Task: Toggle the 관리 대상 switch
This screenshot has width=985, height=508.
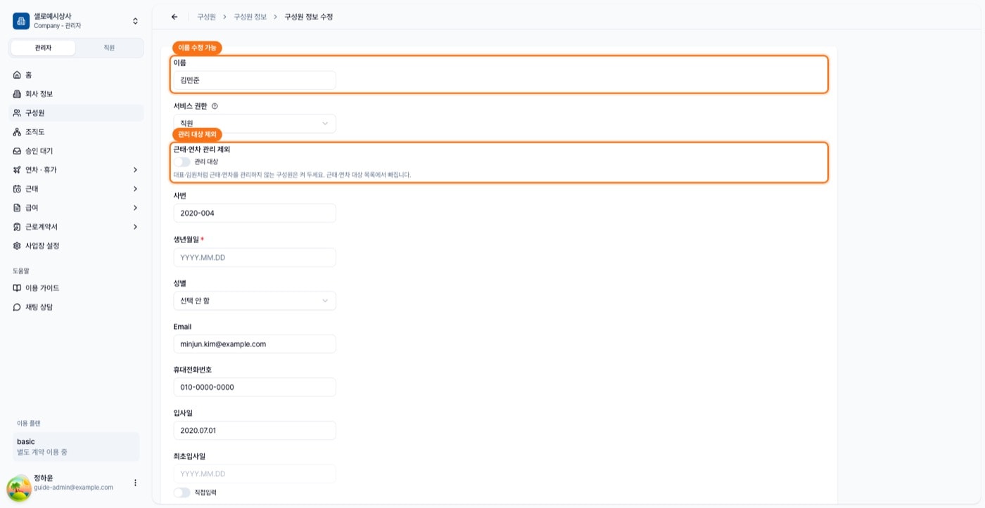Action: click(x=182, y=162)
